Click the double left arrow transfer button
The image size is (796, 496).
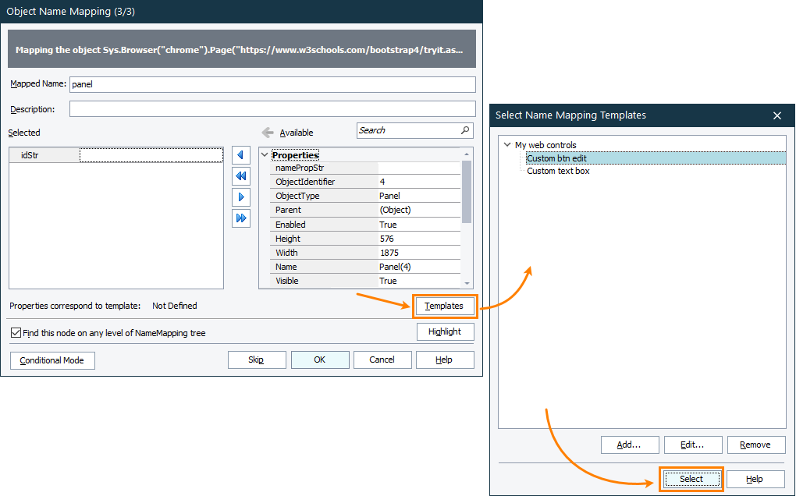tap(241, 175)
